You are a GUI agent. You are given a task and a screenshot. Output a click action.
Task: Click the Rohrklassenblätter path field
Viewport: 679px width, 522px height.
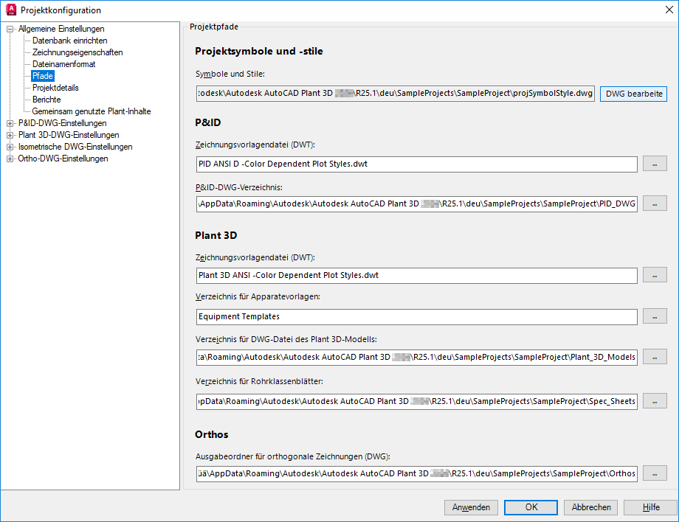(417, 401)
